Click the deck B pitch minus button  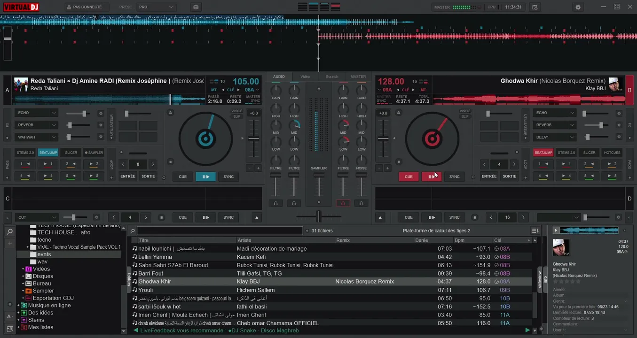click(x=380, y=168)
